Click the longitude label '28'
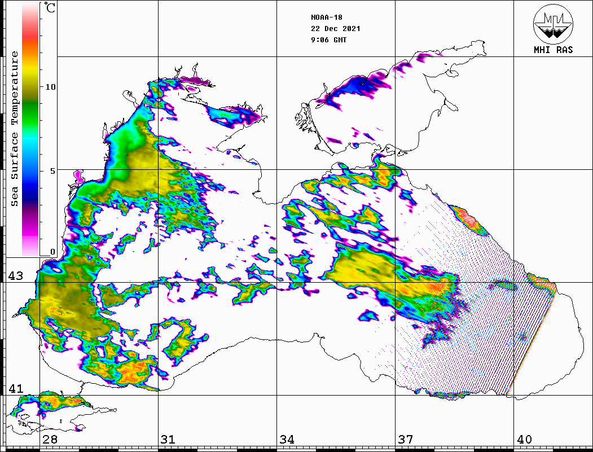The image size is (593, 452). (50, 440)
